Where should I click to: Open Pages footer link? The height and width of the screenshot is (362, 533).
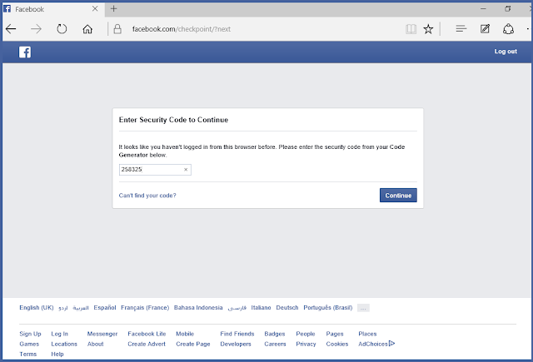click(335, 334)
